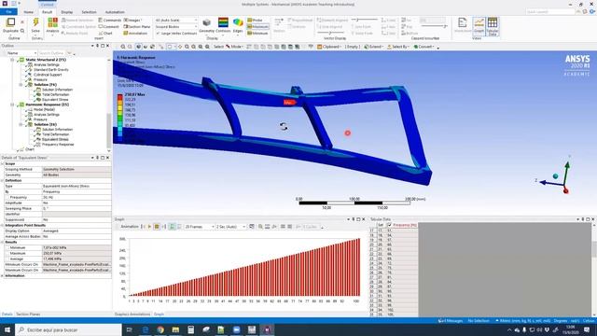Open the 20 Frames dropdown
The height and width of the screenshot is (336, 597).
point(200,227)
